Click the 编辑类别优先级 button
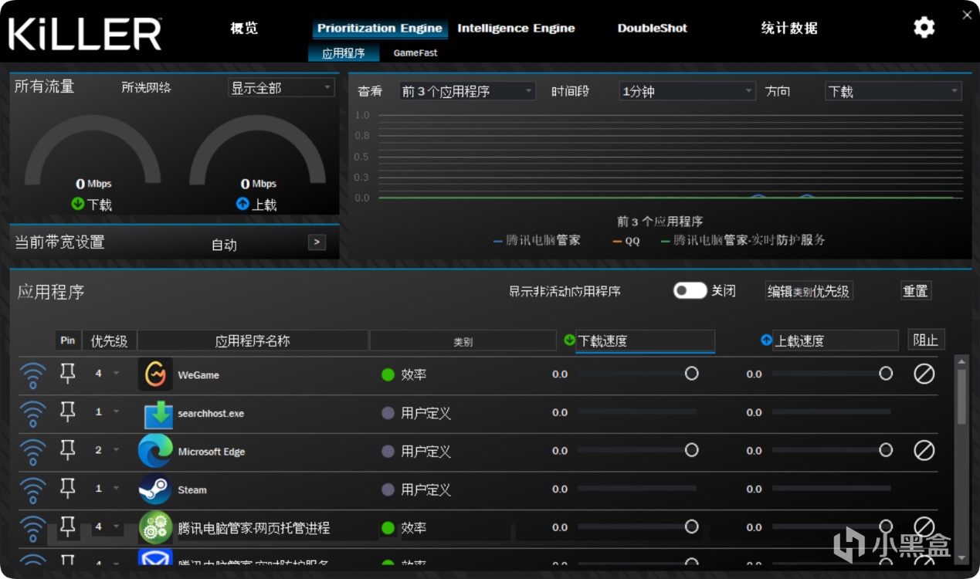Viewport: 980px width, 579px height. tap(809, 291)
